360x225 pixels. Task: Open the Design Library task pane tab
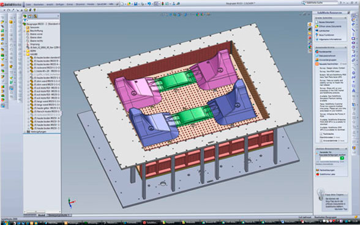[310, 29]
